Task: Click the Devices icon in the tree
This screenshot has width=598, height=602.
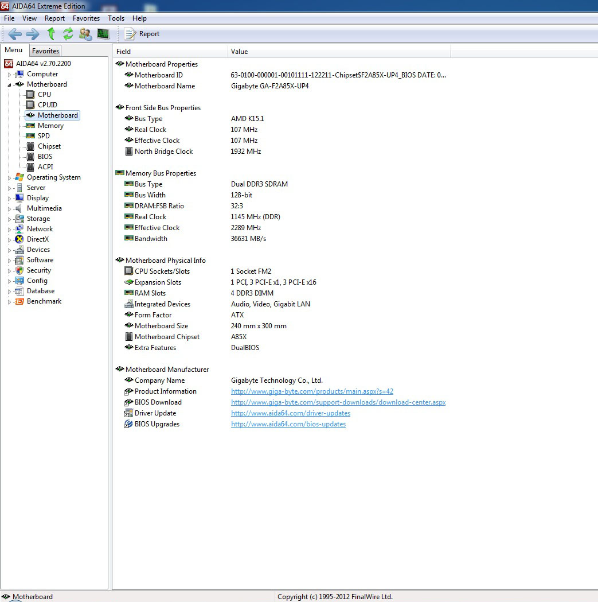Action: coord(19,250)
